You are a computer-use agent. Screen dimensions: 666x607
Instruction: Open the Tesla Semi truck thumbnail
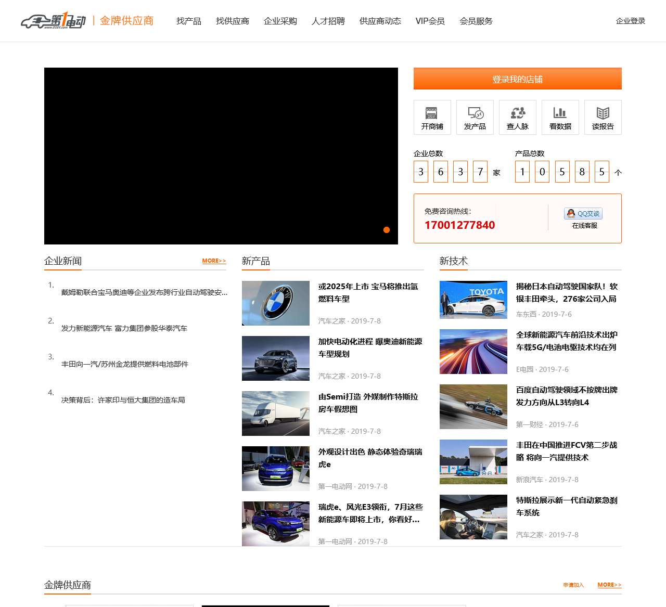coord(276,414)
